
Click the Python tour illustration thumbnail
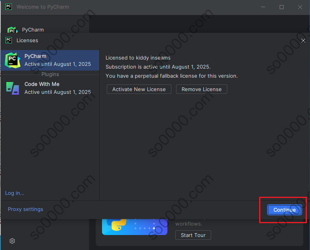[x=135, y=227]
